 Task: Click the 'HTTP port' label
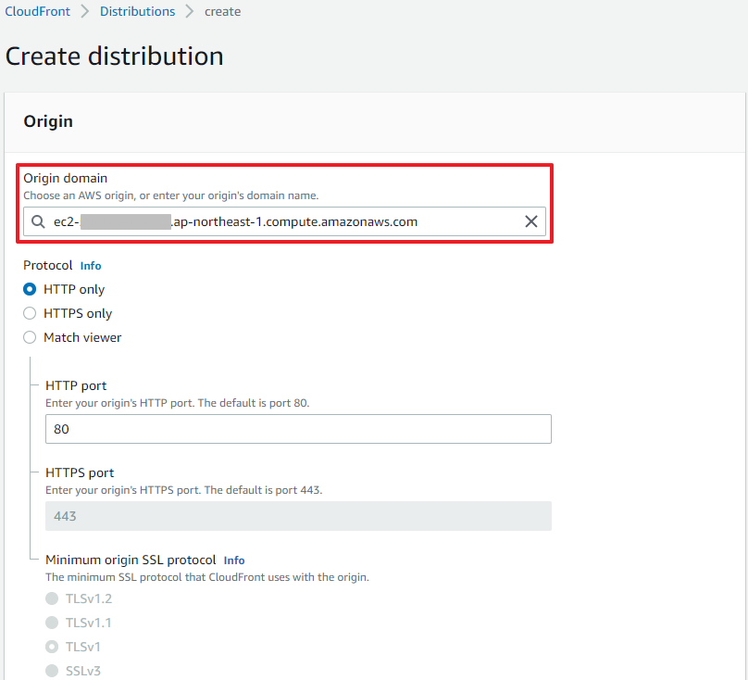pos(76,385)
